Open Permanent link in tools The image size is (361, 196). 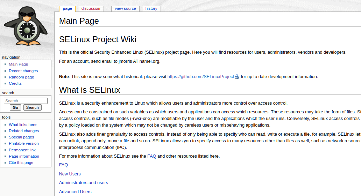[x=22, y=150]
